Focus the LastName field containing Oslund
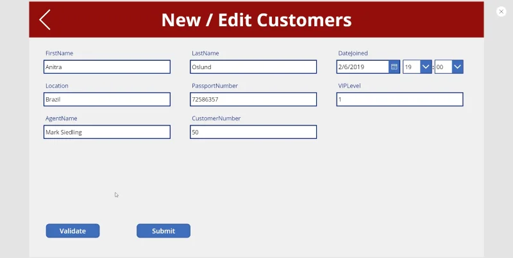The height and width of the screenshot is (258, 513). pos(253,67)
